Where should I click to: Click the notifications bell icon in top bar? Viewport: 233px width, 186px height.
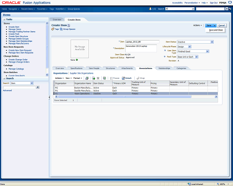151,8
